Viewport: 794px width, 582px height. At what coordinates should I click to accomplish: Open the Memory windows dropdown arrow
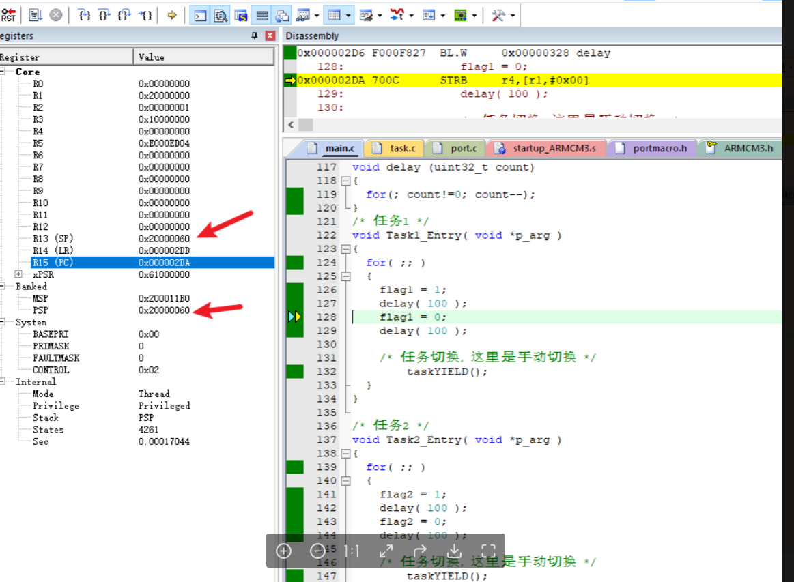point(348,16)
